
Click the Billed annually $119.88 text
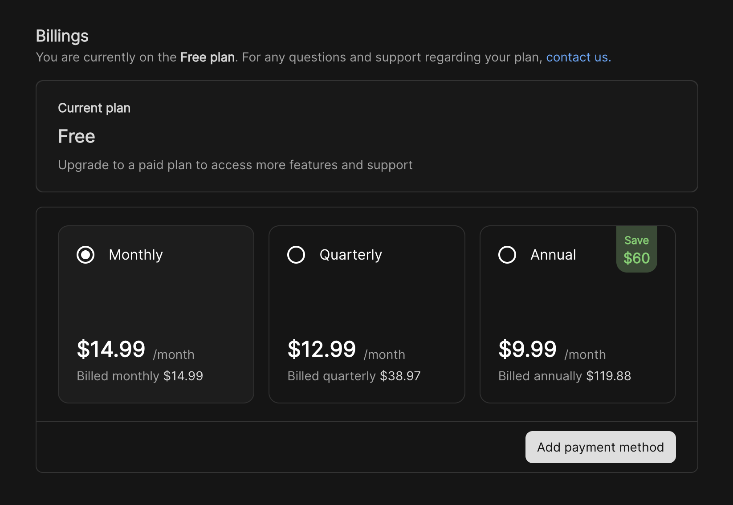tap(565, 376)
